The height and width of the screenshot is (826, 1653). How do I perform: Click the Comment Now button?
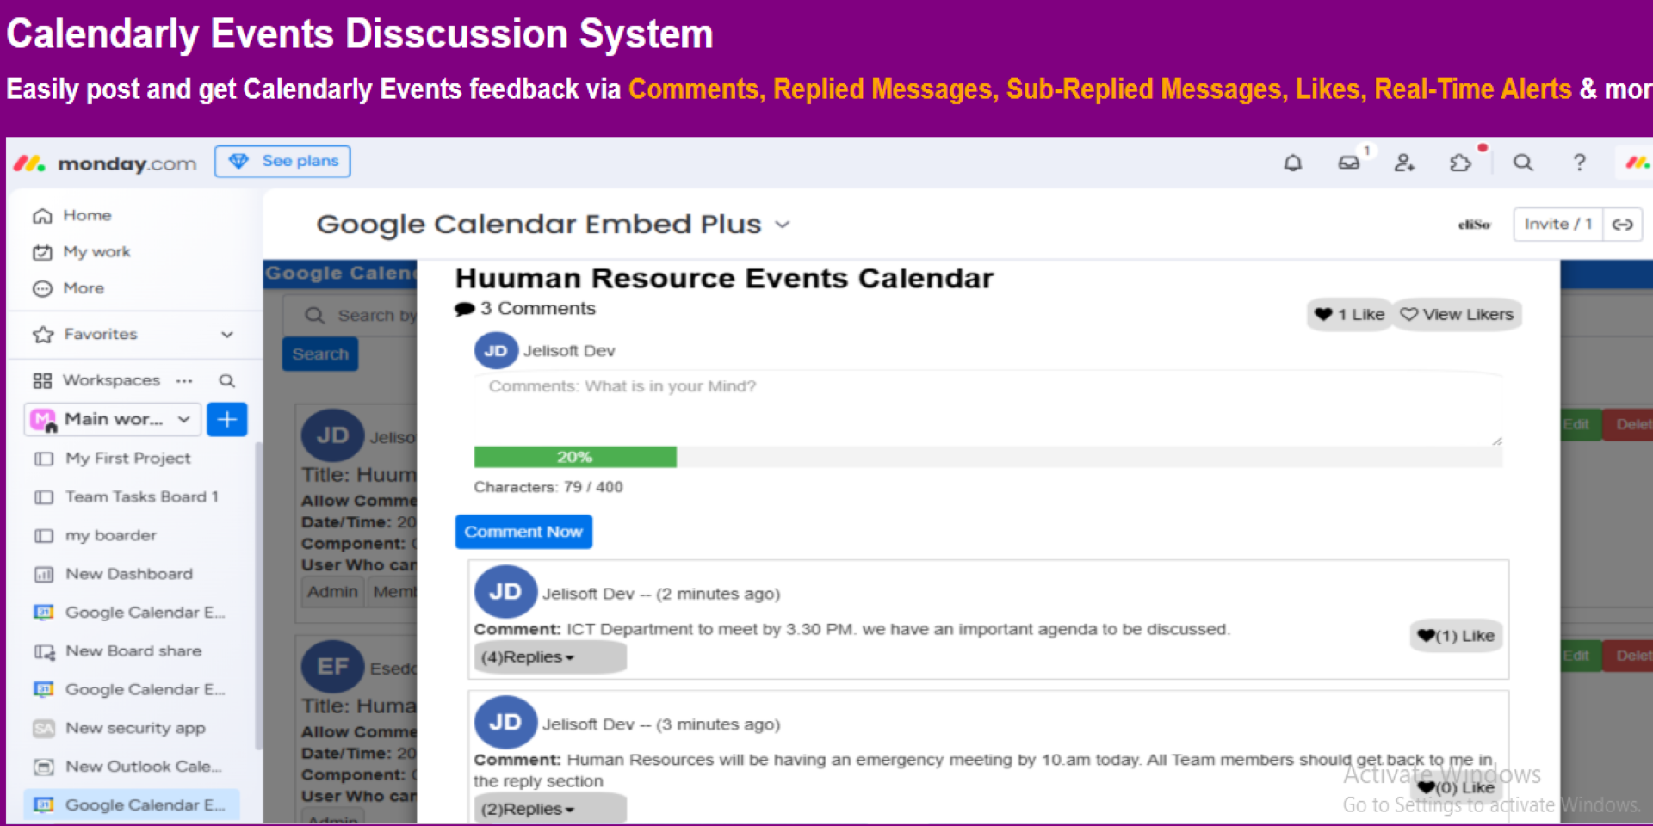pos(523,532)
